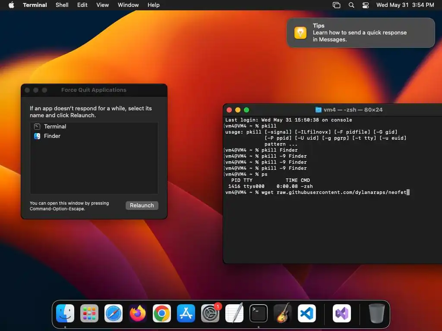This screenshot has height=331, width=442.
Task: Open Finder from the dock
Action: (x=65, y=313)
